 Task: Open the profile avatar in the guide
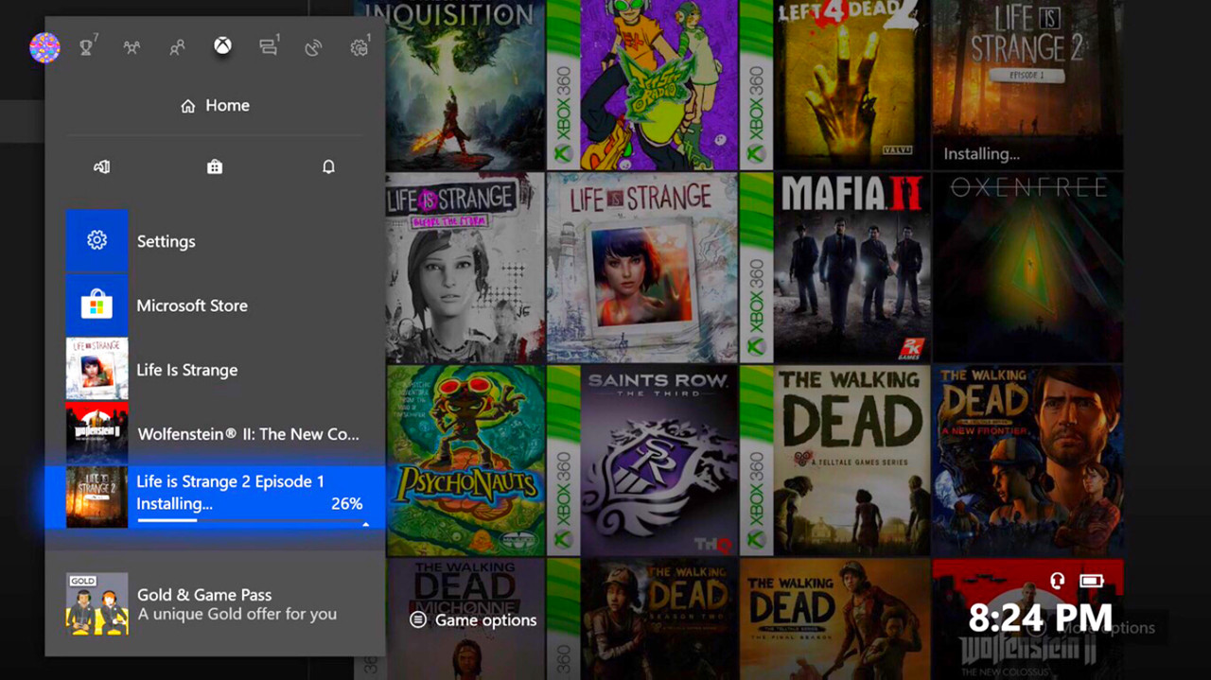point(44,47)
